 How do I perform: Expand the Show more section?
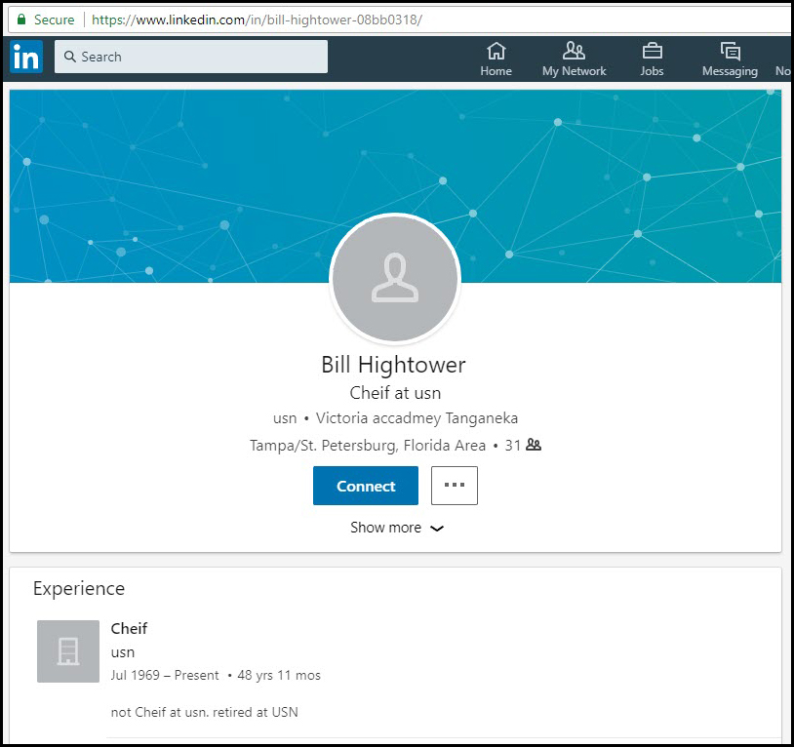coord(396,528)
